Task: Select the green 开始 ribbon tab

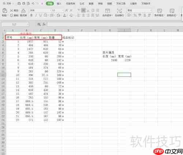Action: (50, 4)
